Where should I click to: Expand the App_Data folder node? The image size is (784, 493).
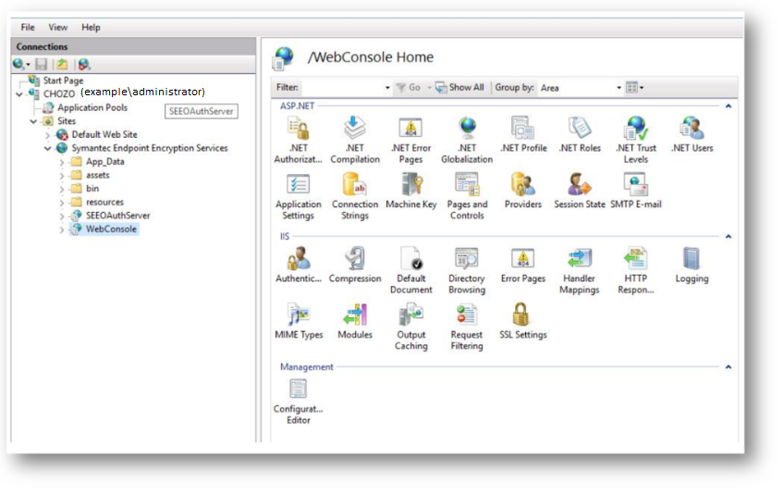click(x=62, y=162)
